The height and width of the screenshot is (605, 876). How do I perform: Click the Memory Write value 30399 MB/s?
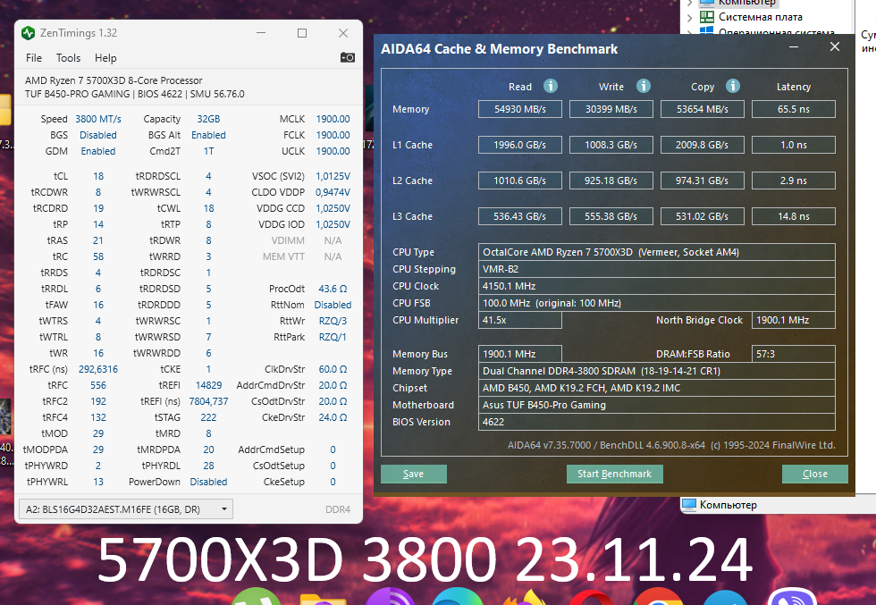[x=611, y=109]
